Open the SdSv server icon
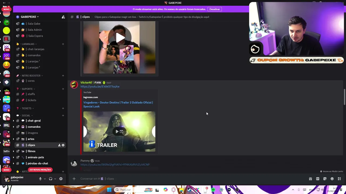 coord(6,151)
